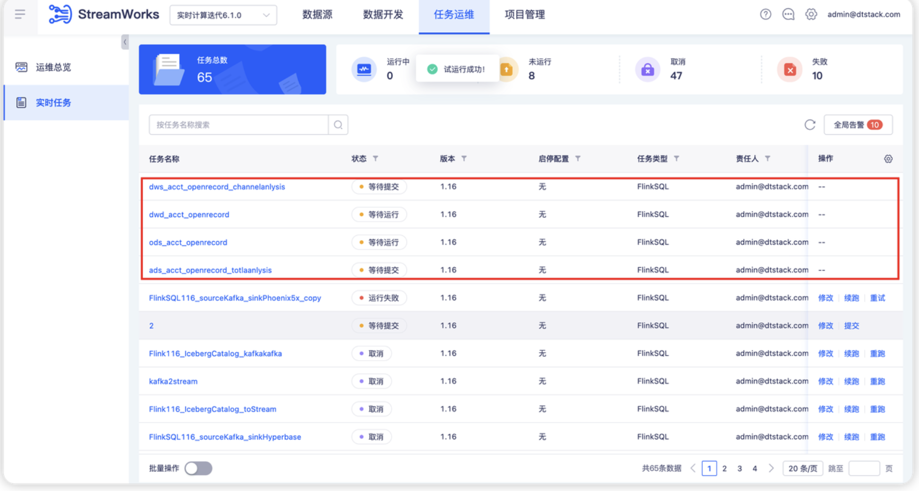This screenshot has width=919, height=491.
Task: Open the help question mark icon
Action: [765, 15]
